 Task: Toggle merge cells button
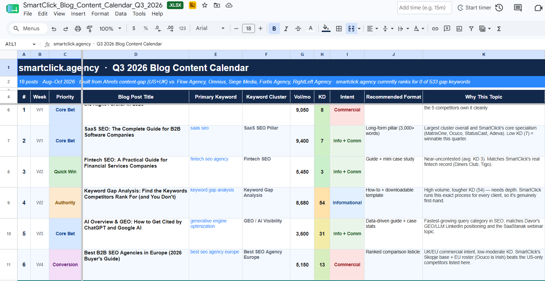[x=351, y=29]
